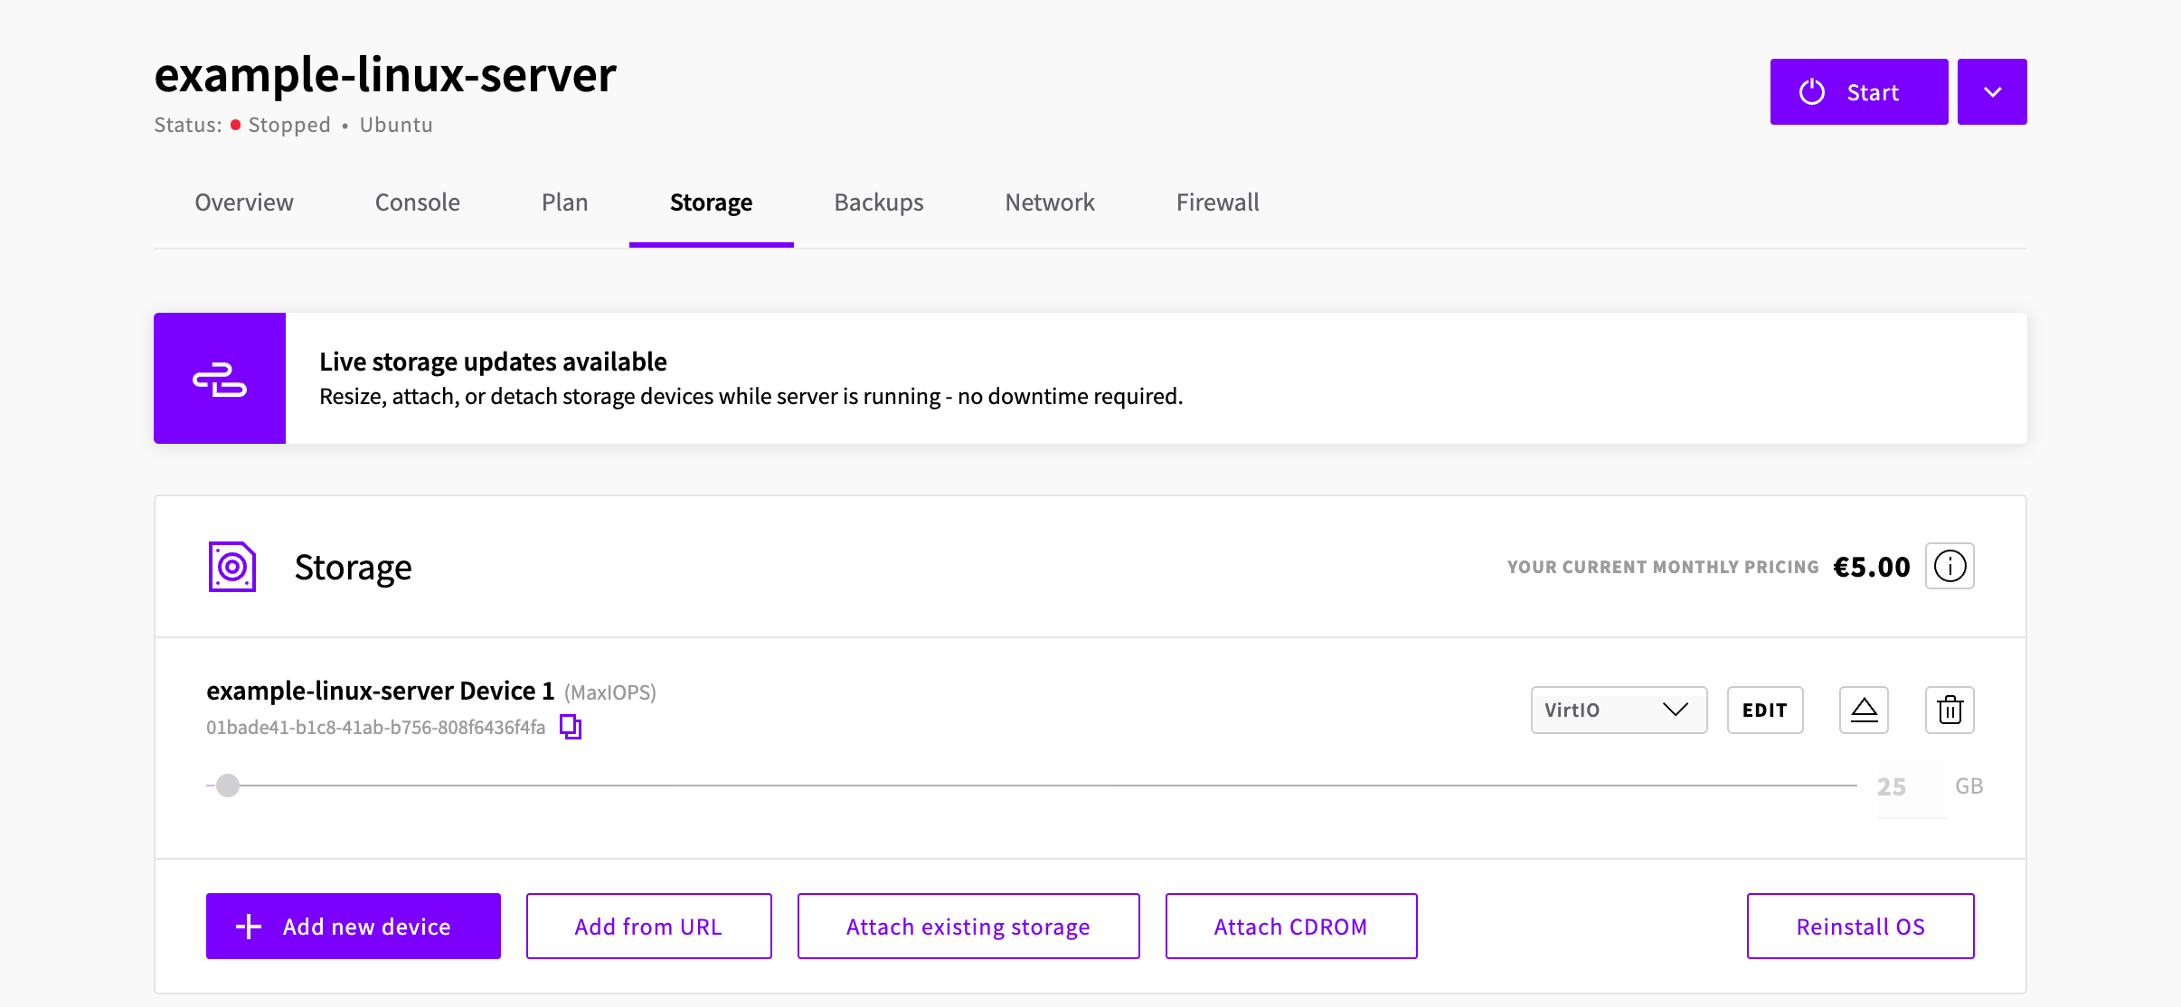Screen dimensions: 2181x1007
Task: Click the eject storage device icon
Action: coord(1864,711)
